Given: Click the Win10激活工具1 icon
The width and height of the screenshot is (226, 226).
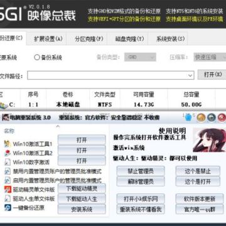Looking at the screenshot, I should click(x=8, y=144).
